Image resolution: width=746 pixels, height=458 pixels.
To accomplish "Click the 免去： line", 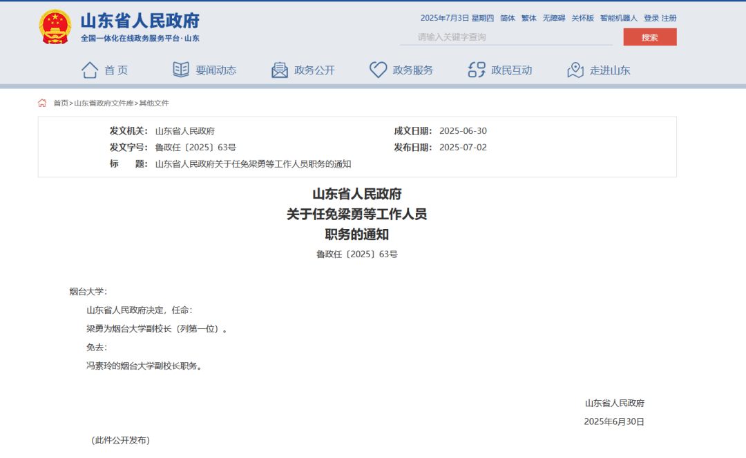I will pyautogui.click(x=97, y=348).
